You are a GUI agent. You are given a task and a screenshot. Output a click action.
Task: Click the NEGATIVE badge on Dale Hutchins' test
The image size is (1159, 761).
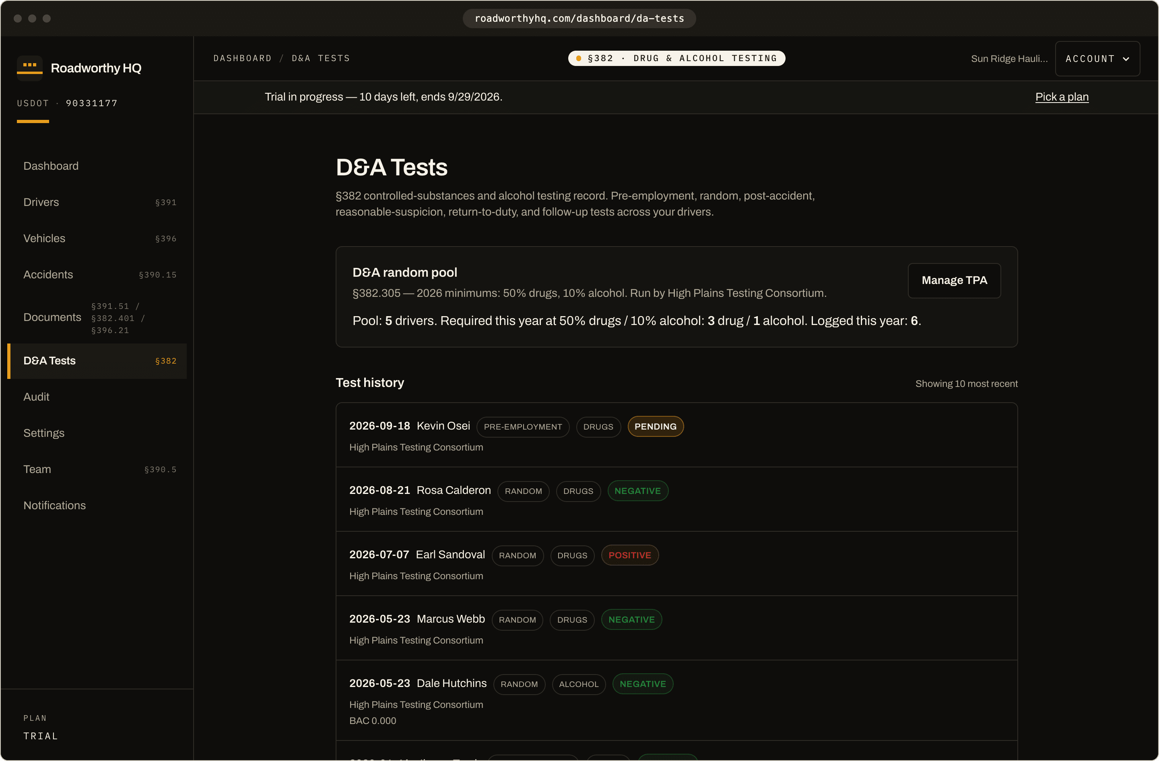pyautogui.click(x=643, y=684)
